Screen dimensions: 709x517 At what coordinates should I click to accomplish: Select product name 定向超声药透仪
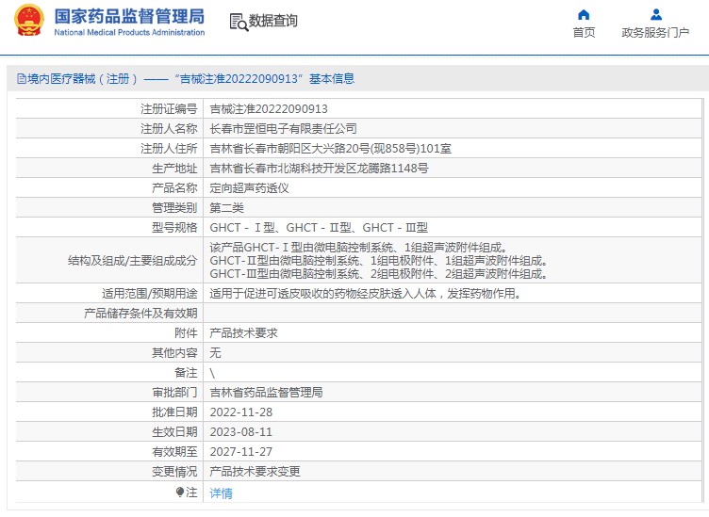[249, 188]
